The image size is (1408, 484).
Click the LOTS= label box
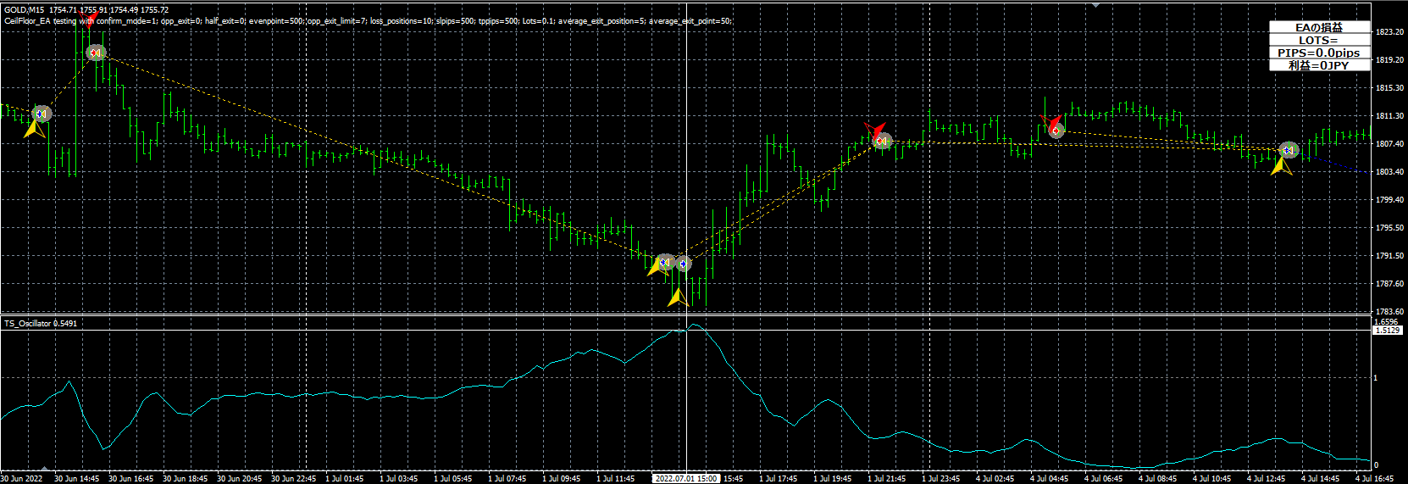pyautogui.click(x=1319, y=40)
